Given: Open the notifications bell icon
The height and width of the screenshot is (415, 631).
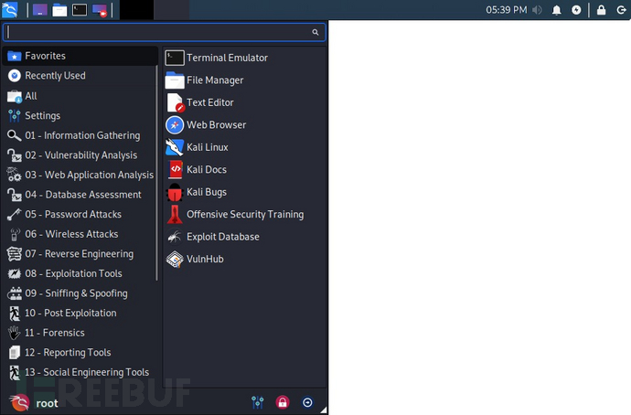Looking at the screenshot, I should pos(557,10).
